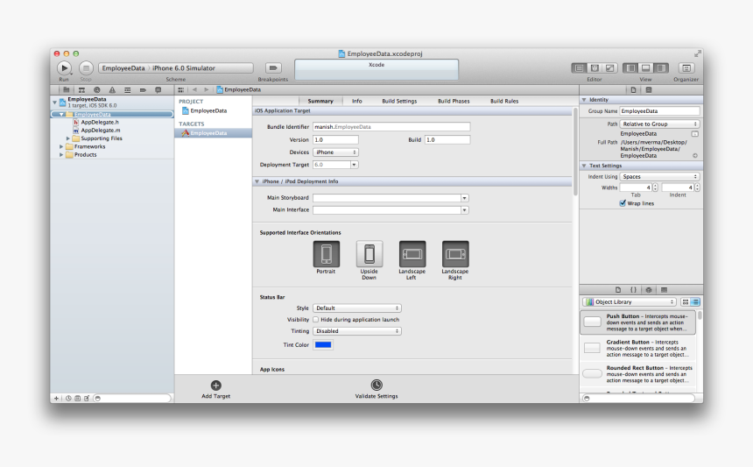Toggle Landscape Right orientation
Viewport: 753px width, 467px height.
455,254
